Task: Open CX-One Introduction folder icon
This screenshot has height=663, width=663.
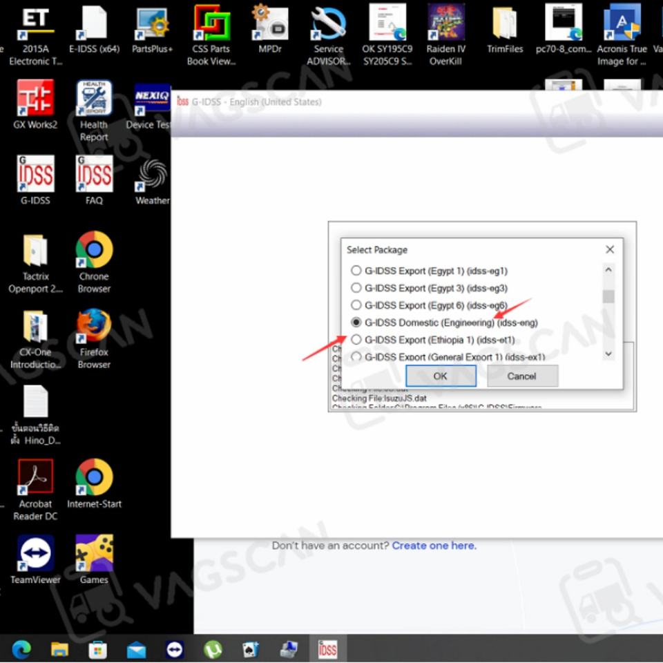Action: pos(35,340)
